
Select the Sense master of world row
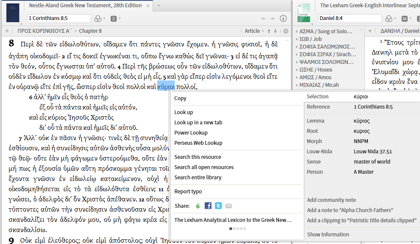362,161
